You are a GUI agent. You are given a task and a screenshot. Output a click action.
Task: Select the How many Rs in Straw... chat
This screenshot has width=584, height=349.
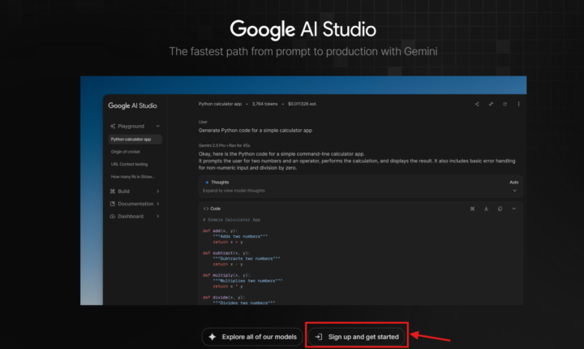tap(132, 177)
